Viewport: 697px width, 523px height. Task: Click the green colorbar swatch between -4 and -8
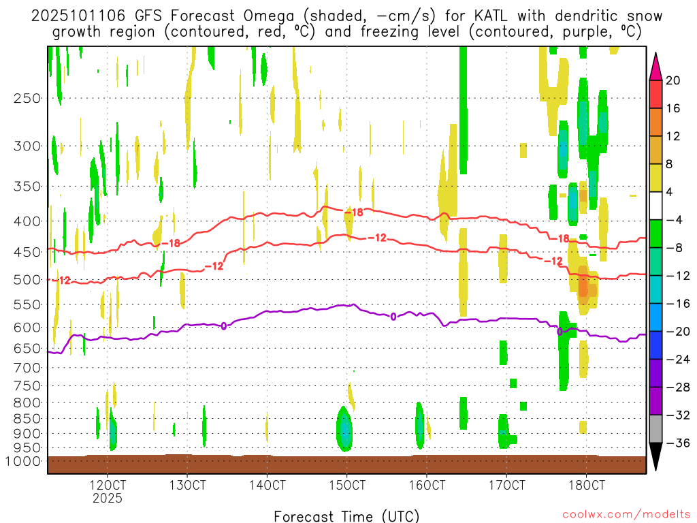[655, 234]
